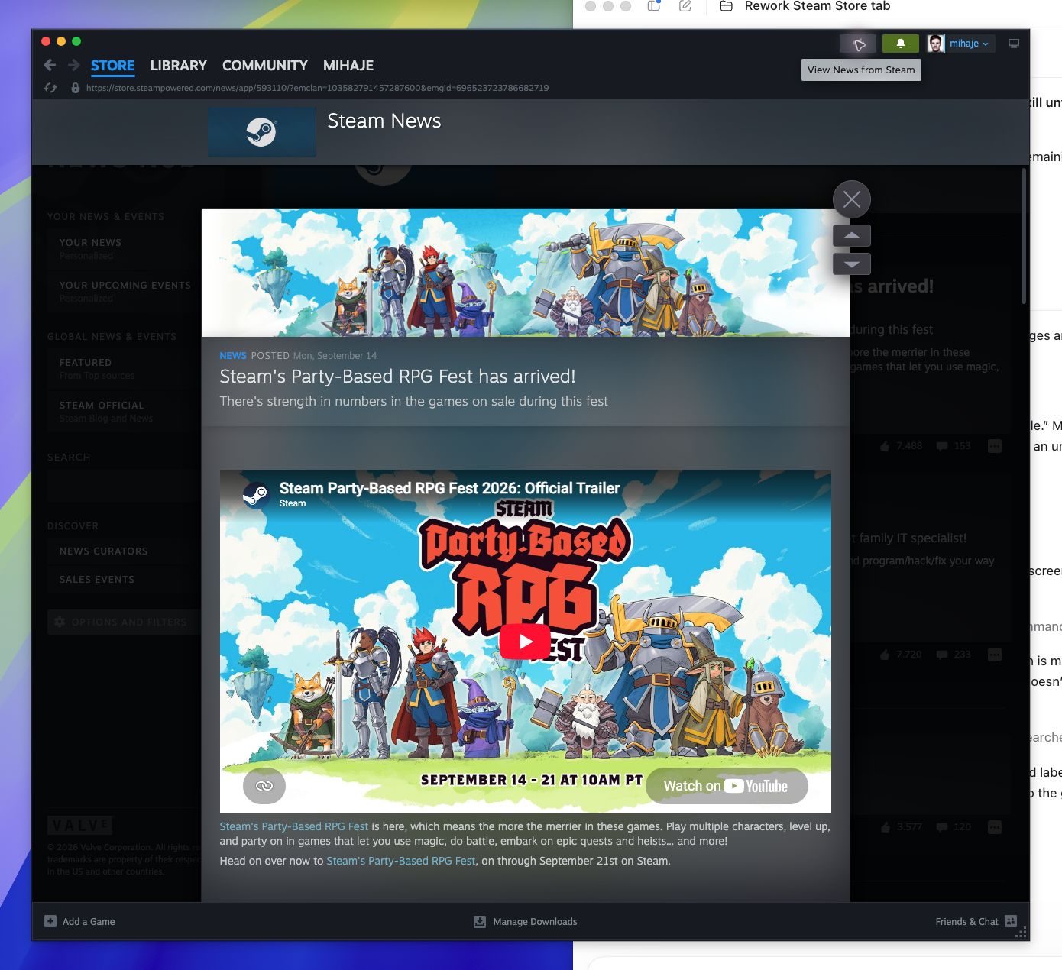Image resolution: width=1062 pixels, height=970 pixels.
Task: Open Manage Downloads icon
Action: coord(480,922)
